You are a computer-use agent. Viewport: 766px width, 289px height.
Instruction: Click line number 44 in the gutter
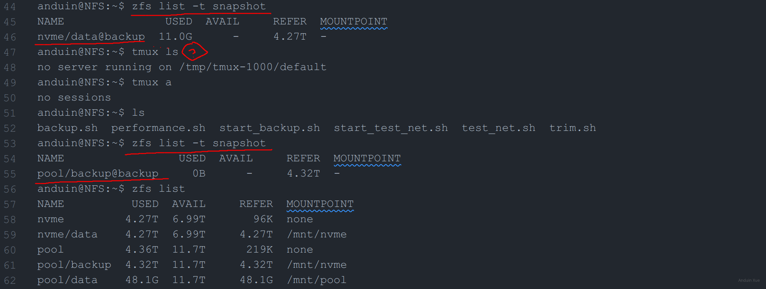point(10,7)
